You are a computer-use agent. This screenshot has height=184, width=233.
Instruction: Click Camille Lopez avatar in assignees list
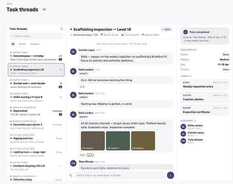[x=183, y=134]
